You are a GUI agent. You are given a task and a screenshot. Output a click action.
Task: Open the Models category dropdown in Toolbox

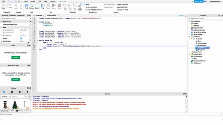click(6, 97)
